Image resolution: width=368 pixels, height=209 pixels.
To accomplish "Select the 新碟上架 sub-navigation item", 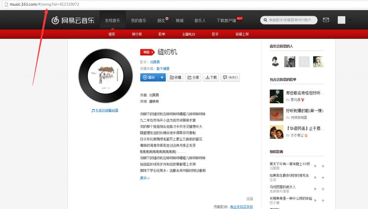I will 242,34.
